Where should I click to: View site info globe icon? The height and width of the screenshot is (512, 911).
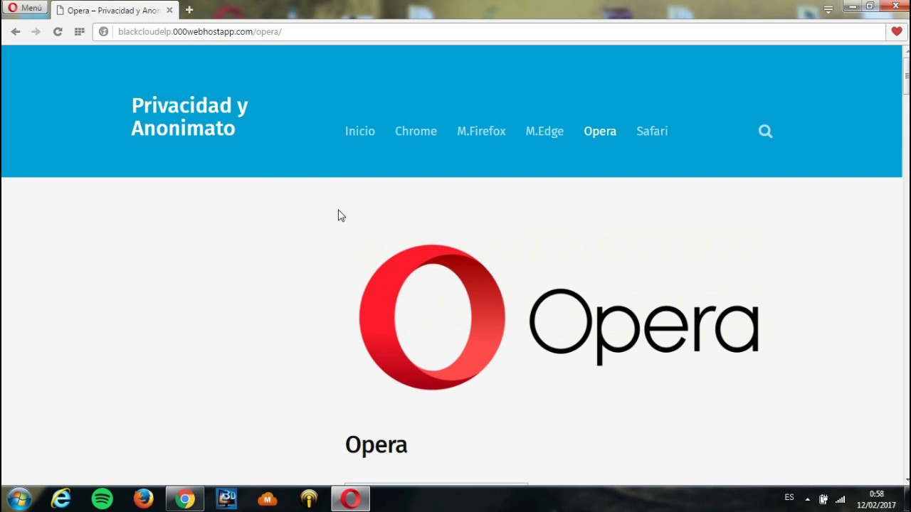pyautogui.click(x=103, y=31)
